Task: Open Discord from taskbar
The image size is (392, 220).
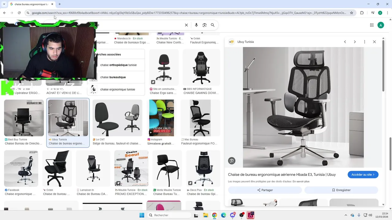Action: pyautogui.click(x=233, y=215)
